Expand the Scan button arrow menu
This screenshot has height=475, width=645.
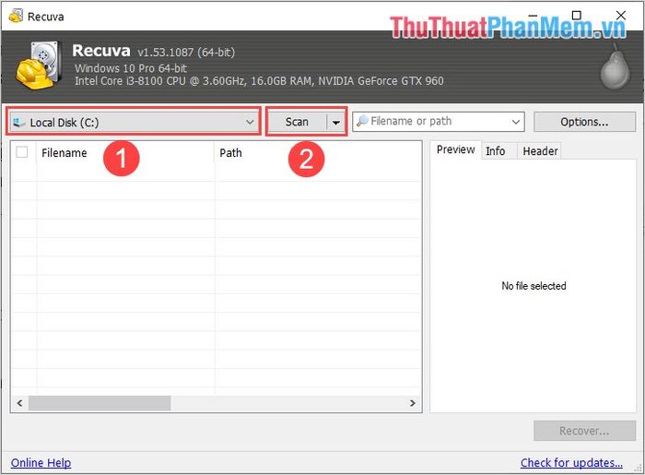336,123
